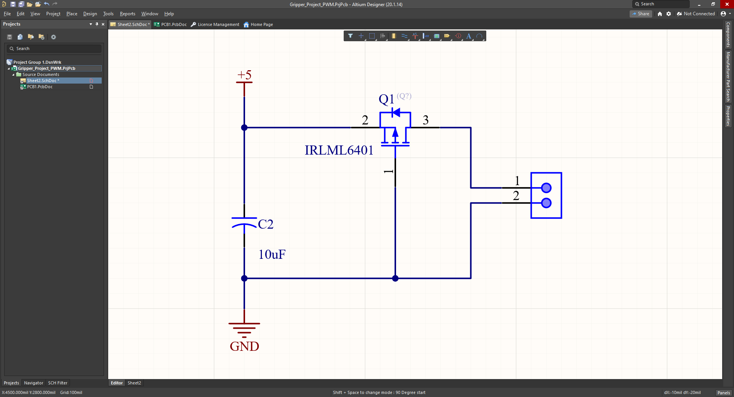Switch to the Home Page tab
Image resolution: width=734 pixels, height=397 pixels.
pyautogui.click(x=258, y=24)
